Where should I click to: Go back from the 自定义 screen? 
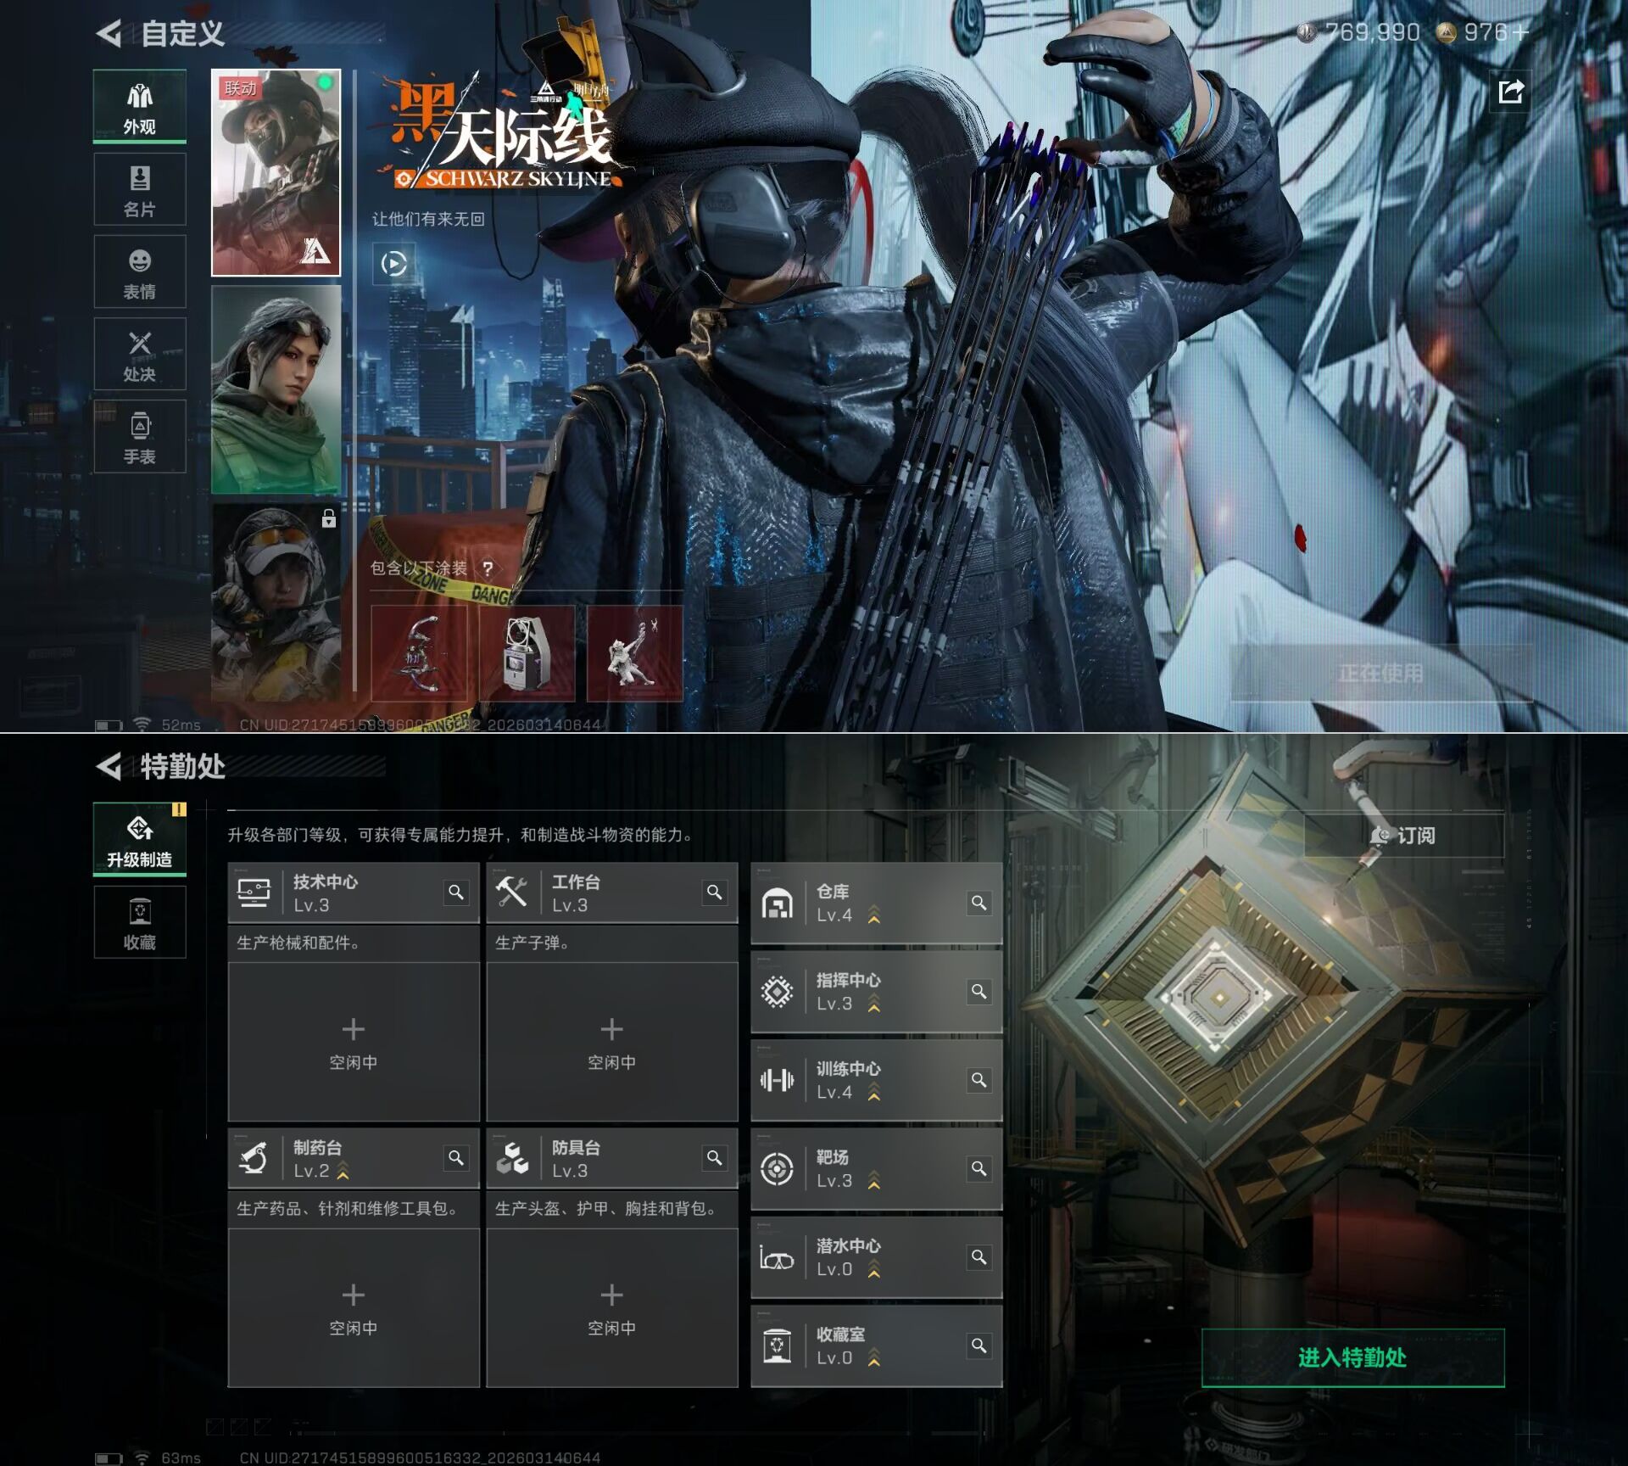tap(110, 34)
